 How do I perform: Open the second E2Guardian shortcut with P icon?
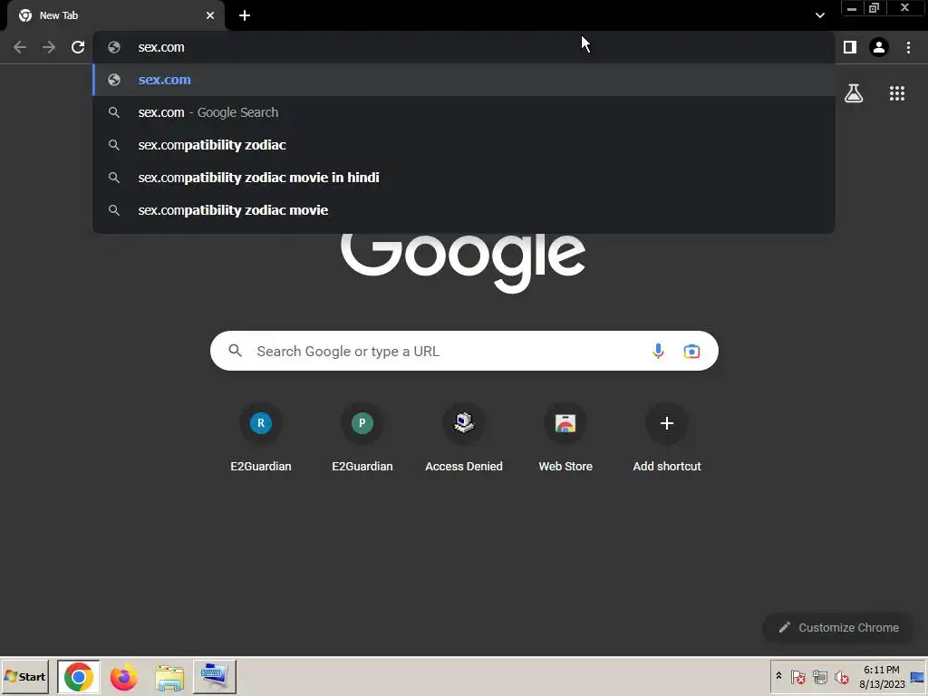(x=362, y=438)
